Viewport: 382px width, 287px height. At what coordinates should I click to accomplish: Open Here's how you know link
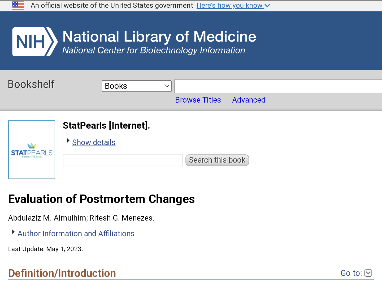point(229,6)
